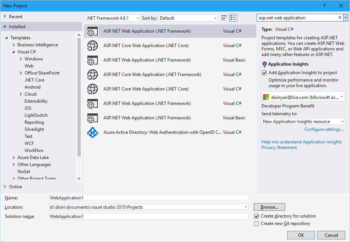Screen dimensions: 350x242
Task: Select ASP.NET Core Web Application (.NET Framework) icon
Action: 92,74
